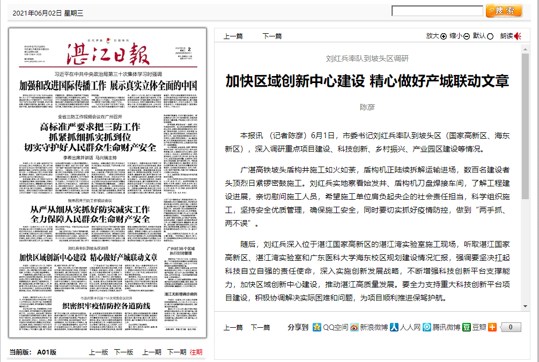This screenshot has width=539, height=362.
Task: Click the zoom-in plus icon beside 放大
Action: (444, 36)
